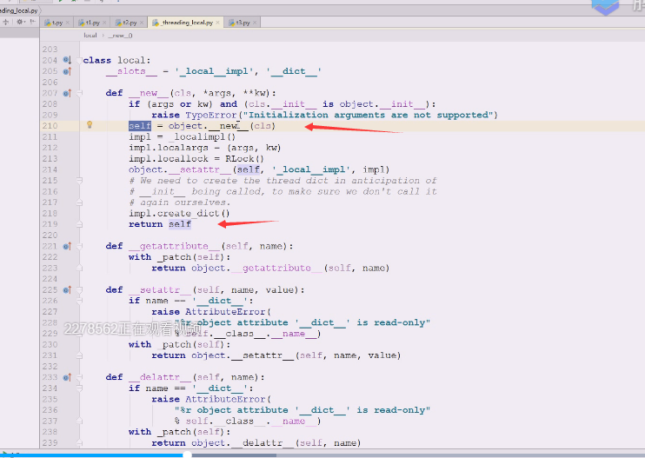Switch to the t.py editor tab
Image resolution: width=645 pixels, height=458 pixels.
pyautogui.click(x=57, y=23)
